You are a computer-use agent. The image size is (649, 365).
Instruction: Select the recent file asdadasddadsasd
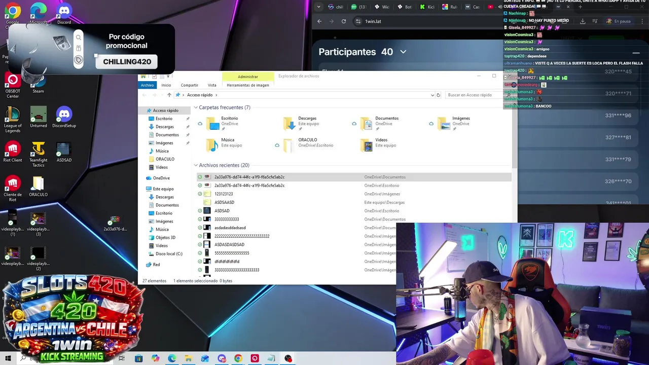point(297,228)
